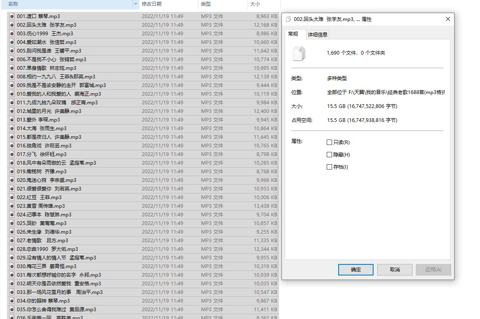Close the properties dialog with X

click(x=448, y=19)
